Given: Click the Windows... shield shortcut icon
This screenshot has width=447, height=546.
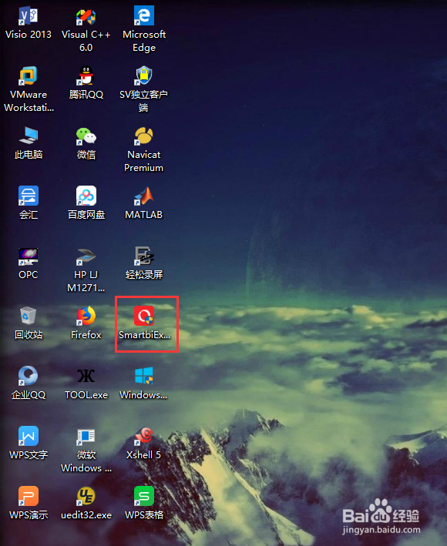Looking at the screenshot, I should click(x=144, y=376).
